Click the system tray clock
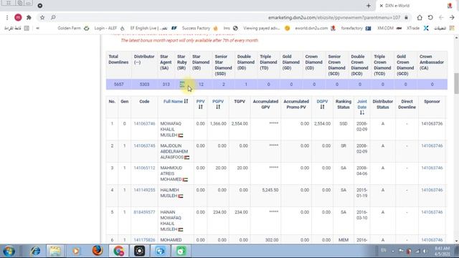The image size is (459, 258). click(x=443, y=251)
